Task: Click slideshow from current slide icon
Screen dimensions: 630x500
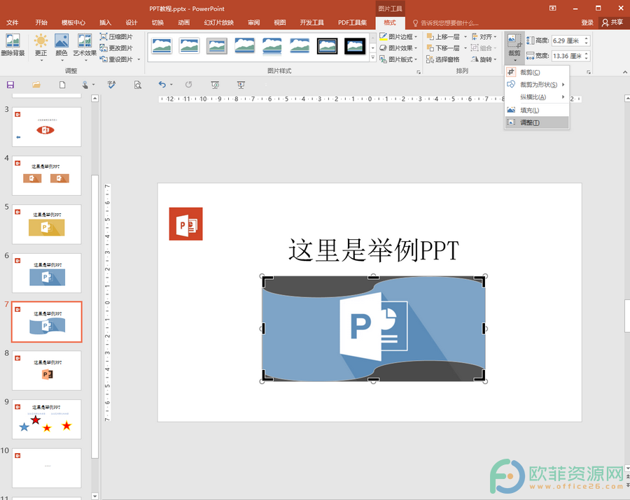Action: point(241,85)
